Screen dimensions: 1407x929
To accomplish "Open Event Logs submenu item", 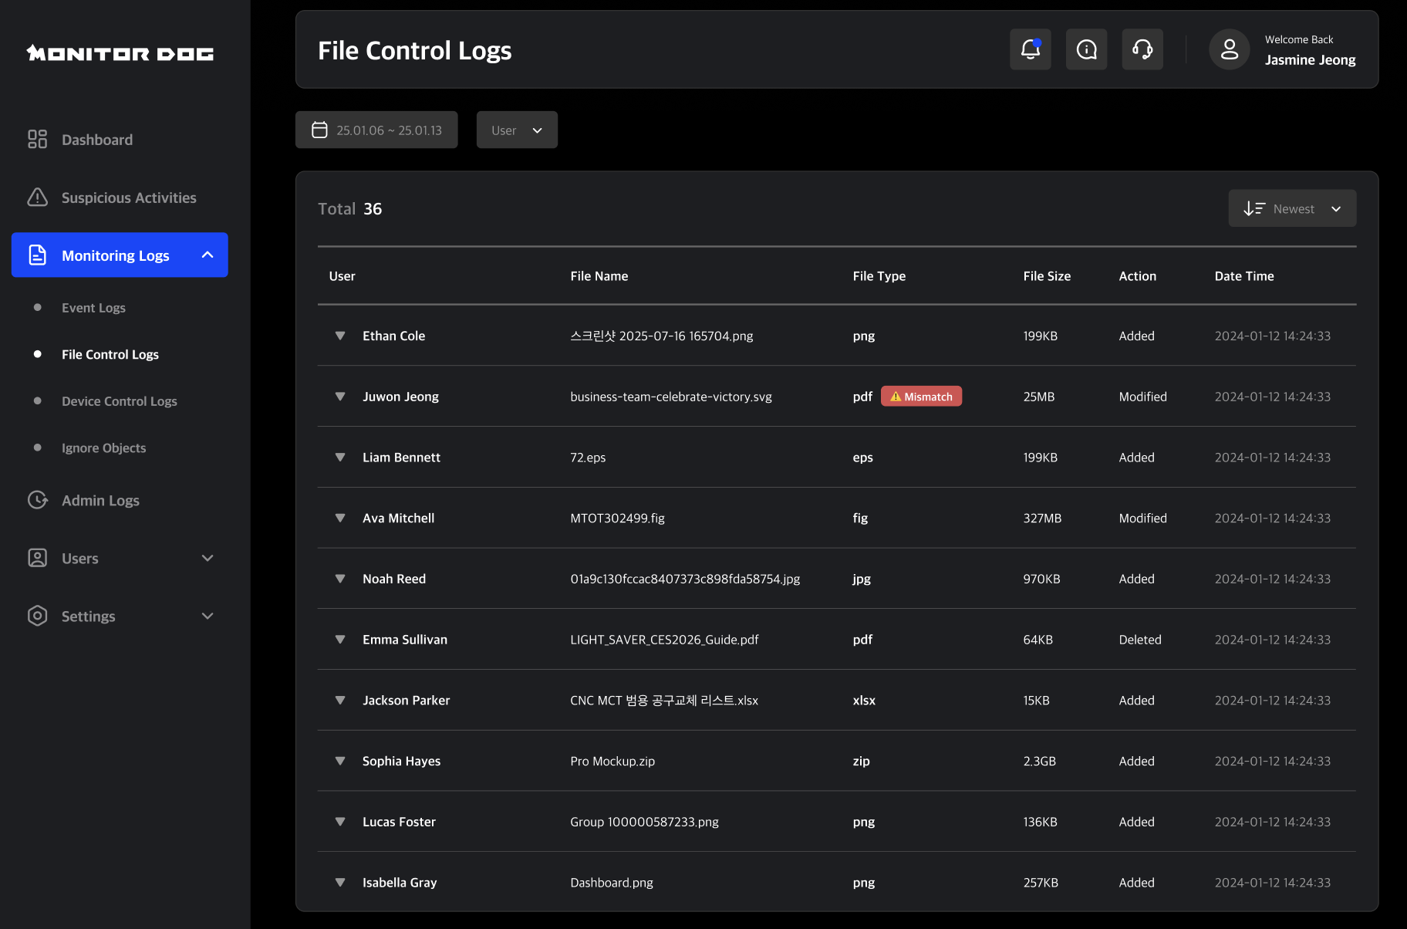I will pos(93,308).
